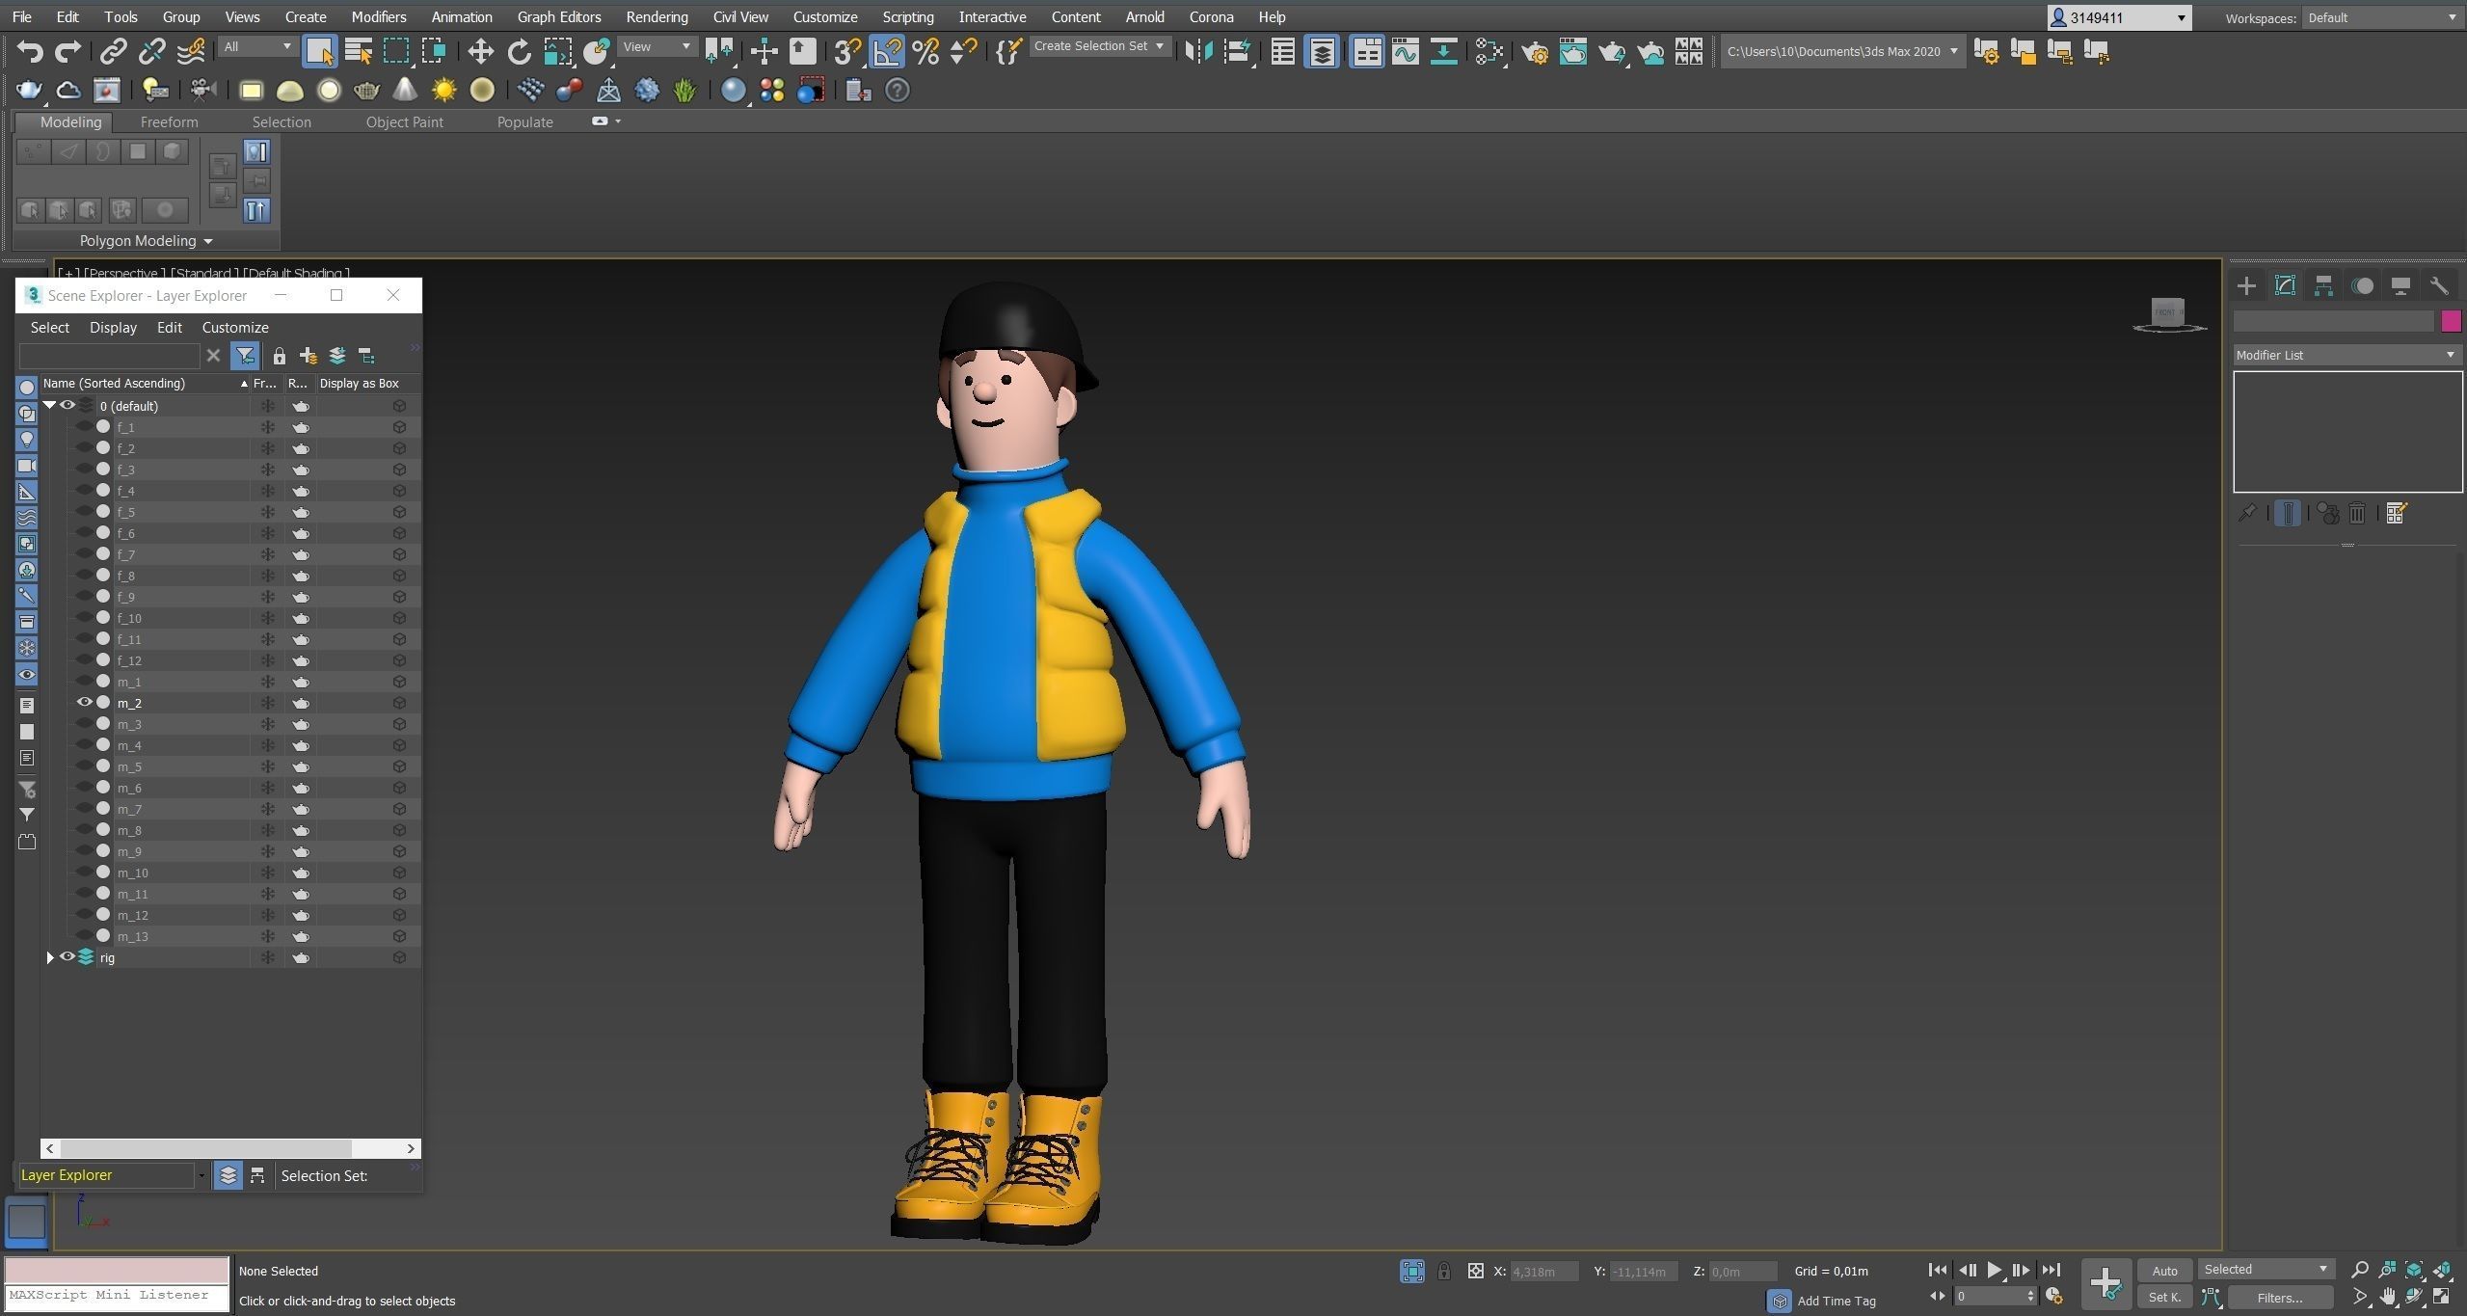Click the Filters... button
2467x1316 pixels.
[2279, 1298]
